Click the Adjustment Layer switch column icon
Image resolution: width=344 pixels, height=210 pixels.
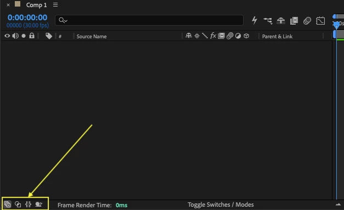[238, 36]
